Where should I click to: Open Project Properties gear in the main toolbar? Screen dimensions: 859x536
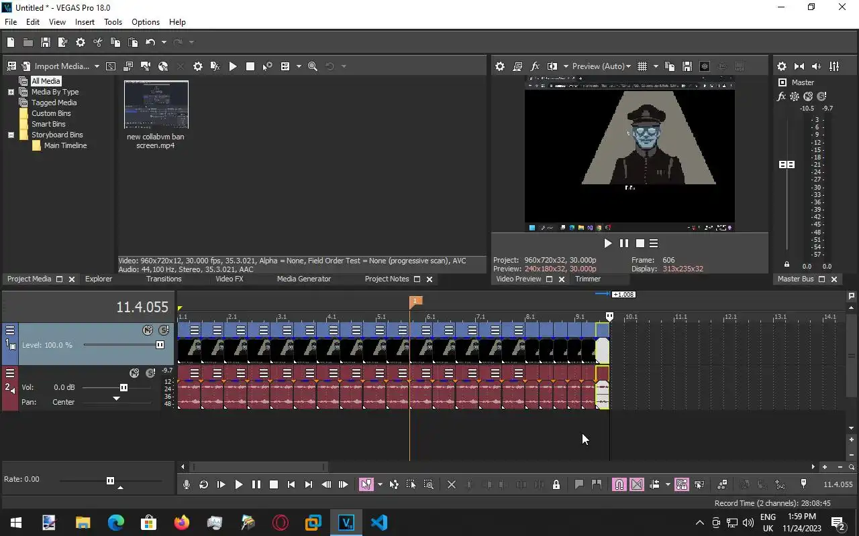(x=81, y=42)
